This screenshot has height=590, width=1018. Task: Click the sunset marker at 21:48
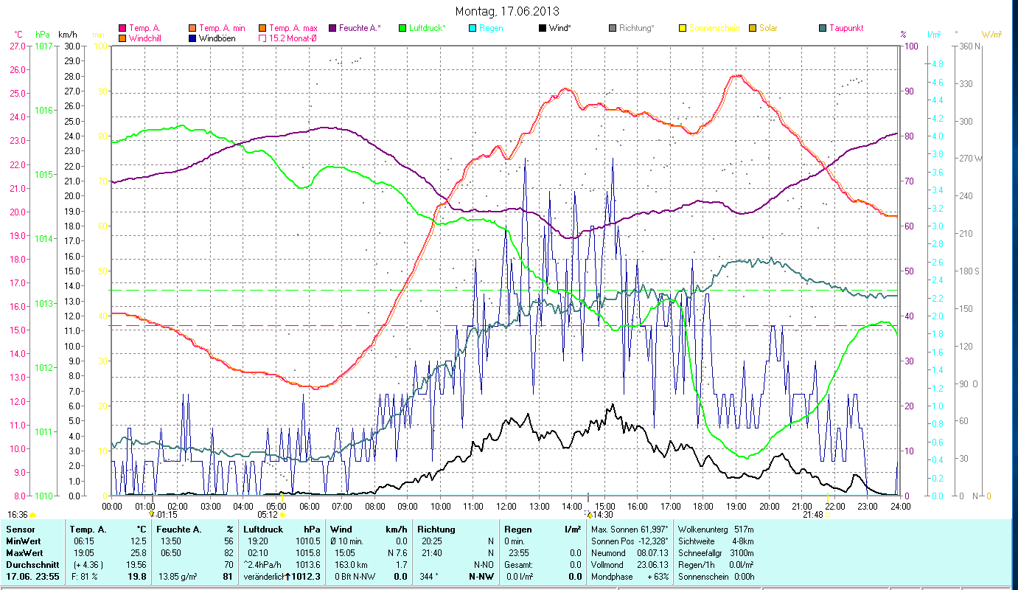click(x=827, y=515)
